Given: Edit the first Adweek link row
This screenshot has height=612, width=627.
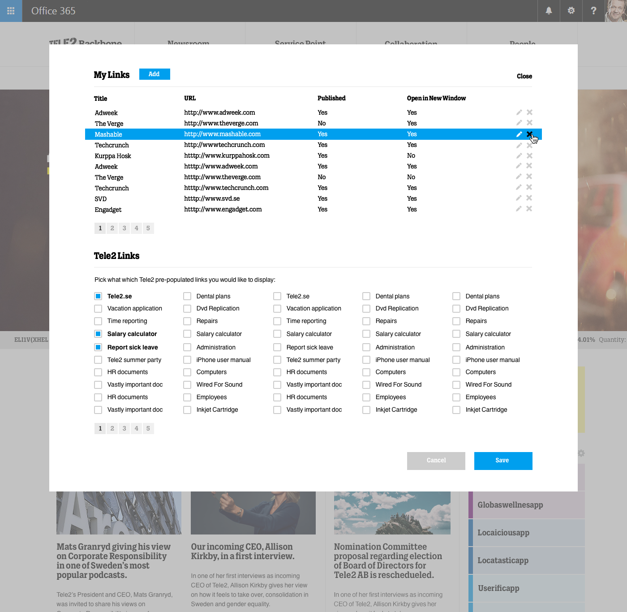Looking at the screenshot, I should tap(519, 112).
